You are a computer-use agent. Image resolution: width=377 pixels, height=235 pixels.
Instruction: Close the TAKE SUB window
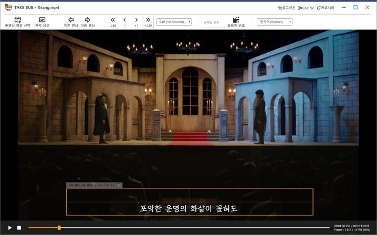368,7
